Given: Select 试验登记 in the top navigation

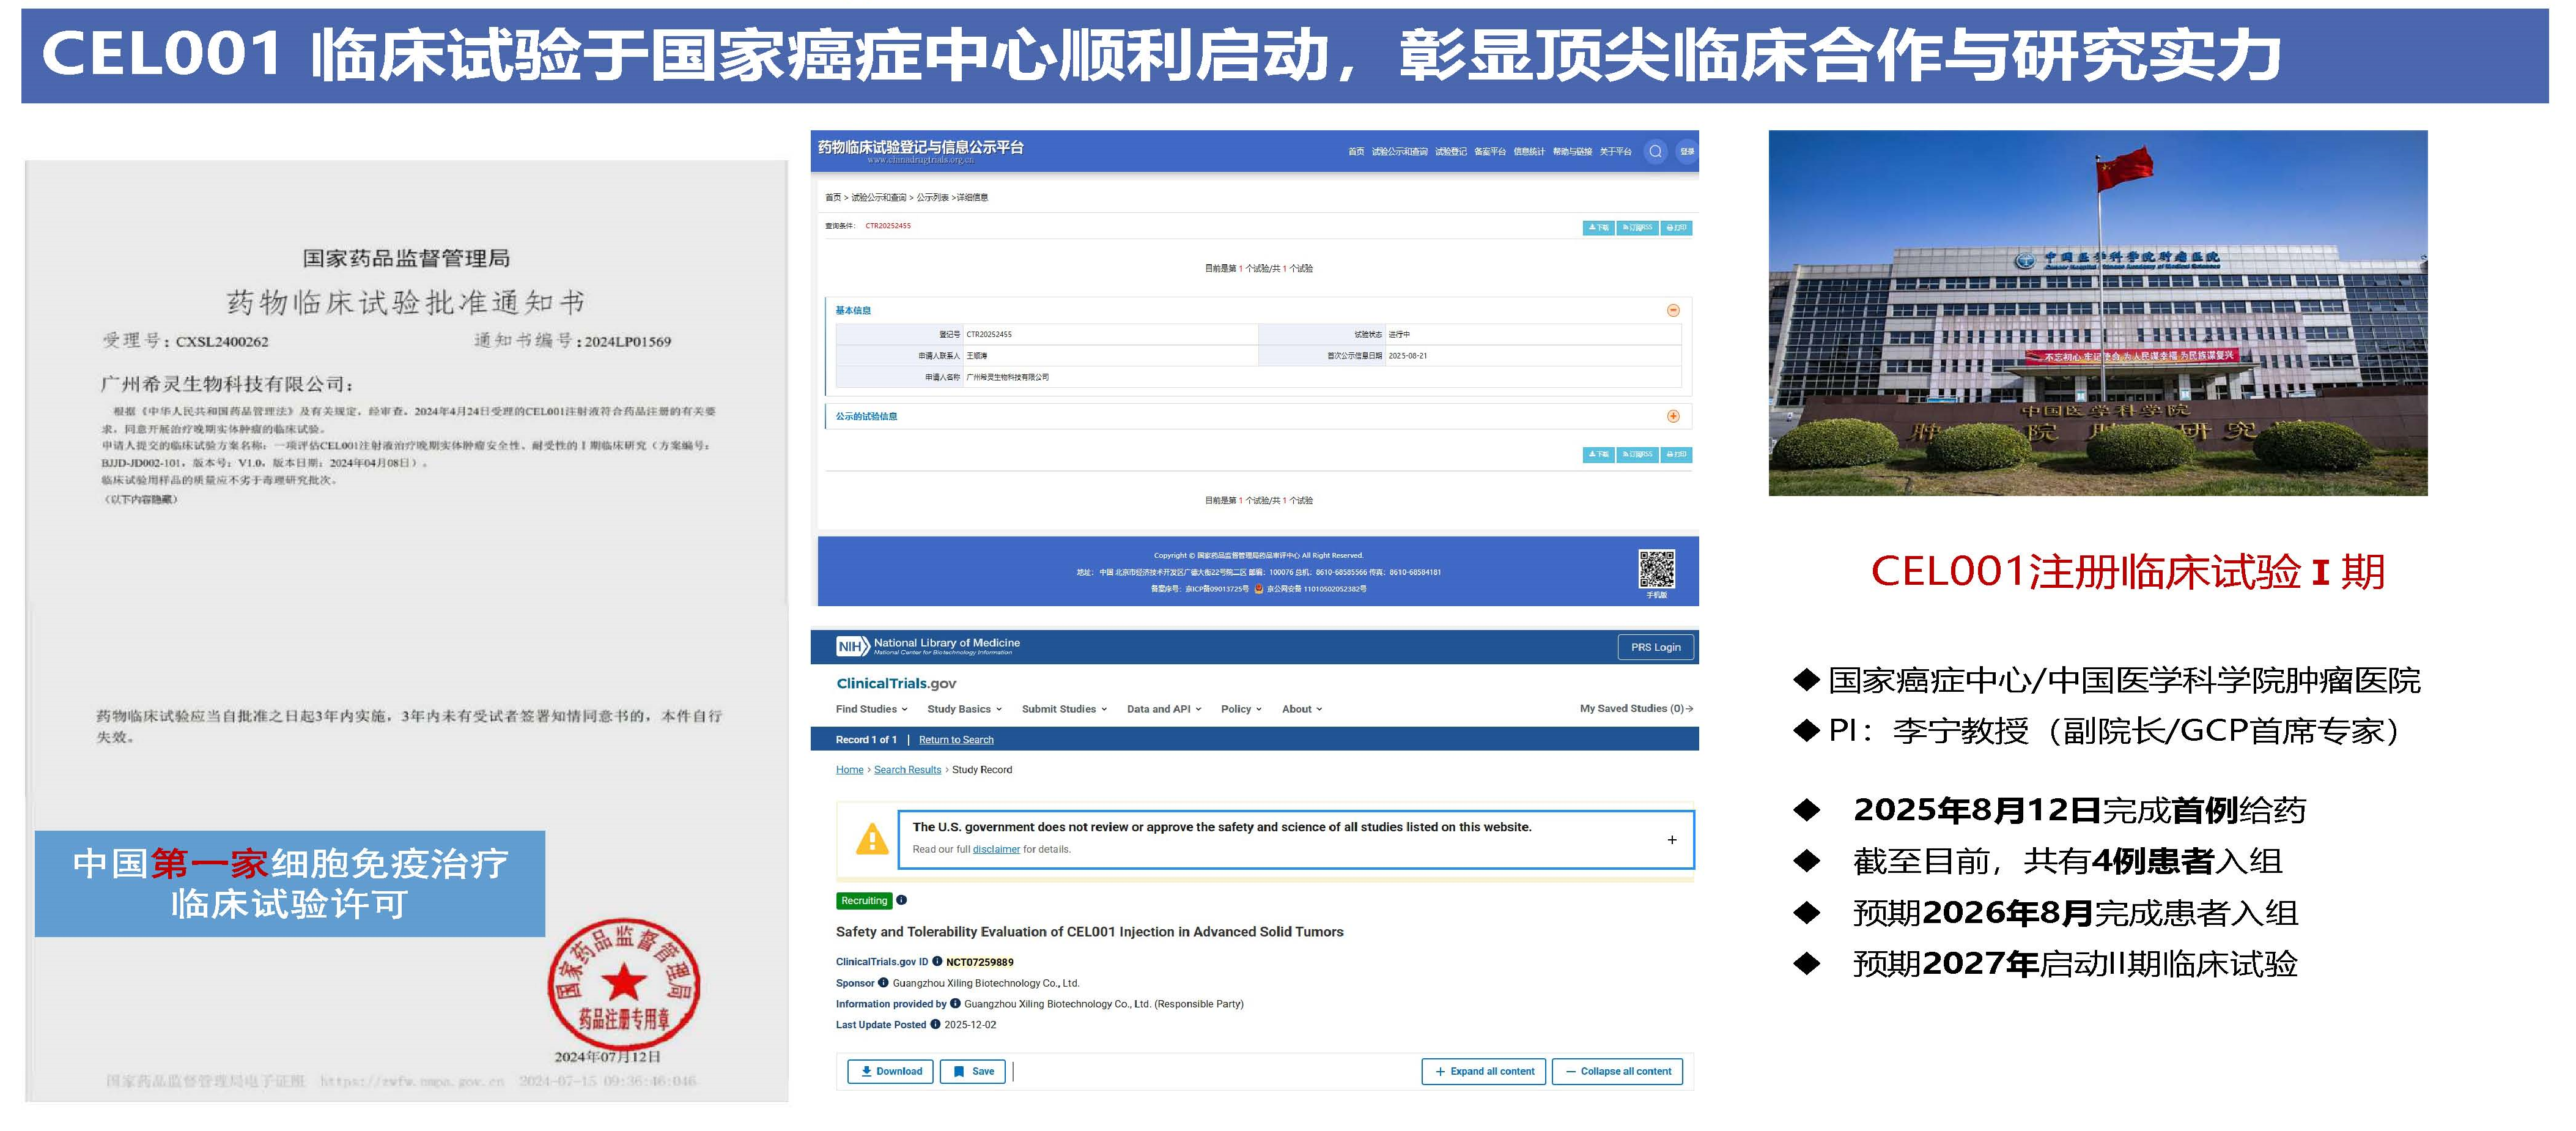Looking at the screenshot, I should (x=1450, y=152).
